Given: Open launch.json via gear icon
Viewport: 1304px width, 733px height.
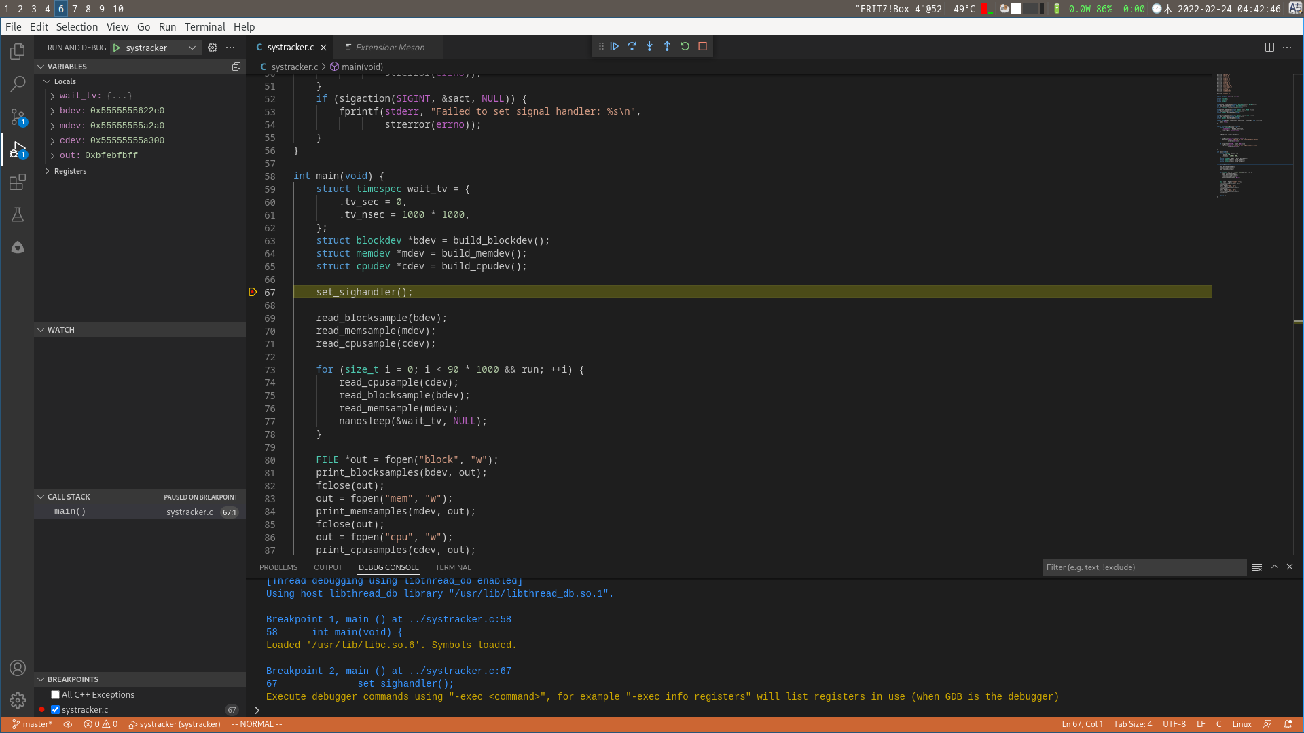Looking at the screenshot, I should click(x=213, y=48).
